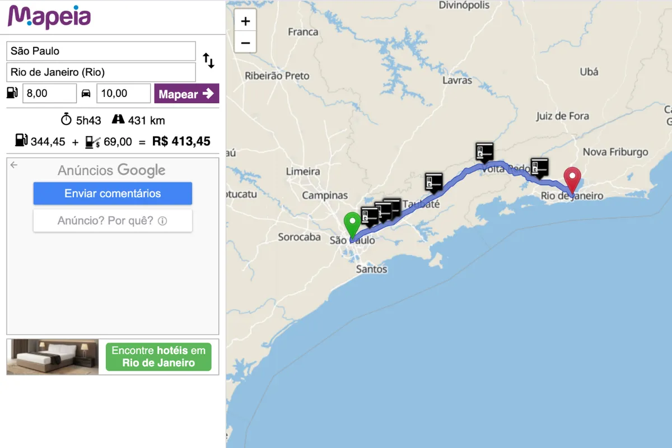Click the destination field Rio de Janeiro (Rio)
The image size is (672, 448).
(x=101, y=72)
